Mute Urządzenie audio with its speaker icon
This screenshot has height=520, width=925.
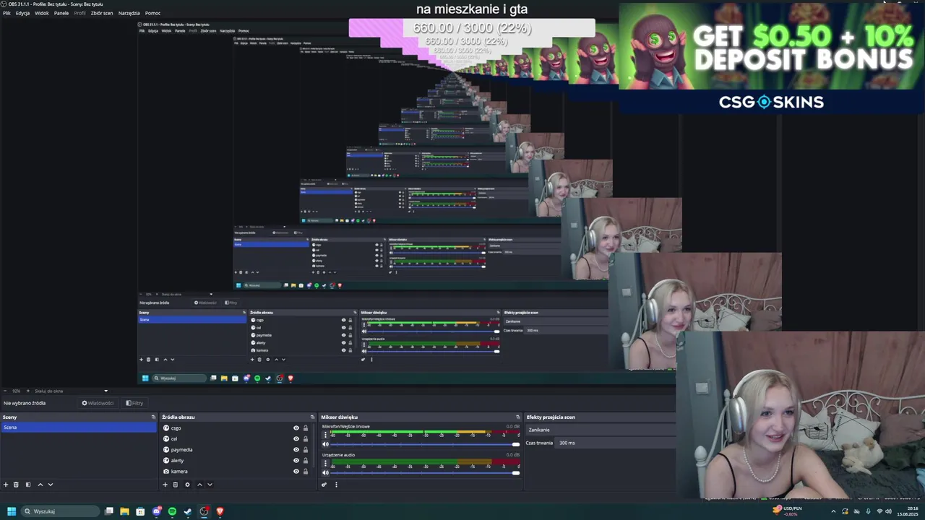[325, 473]
